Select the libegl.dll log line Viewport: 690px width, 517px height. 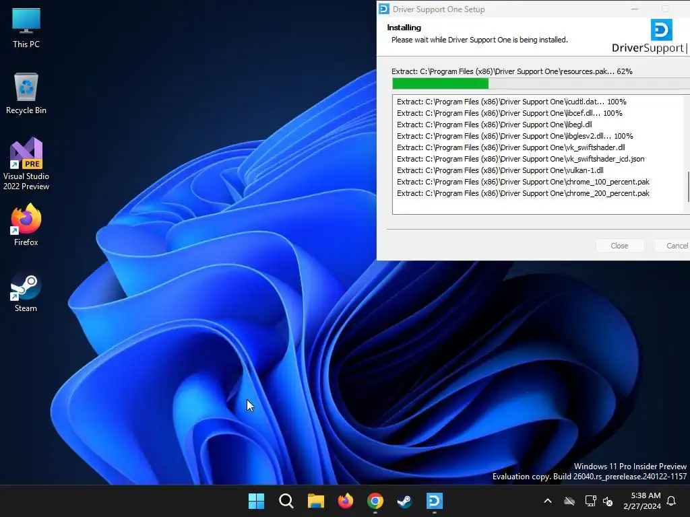(x=494, y=125)
